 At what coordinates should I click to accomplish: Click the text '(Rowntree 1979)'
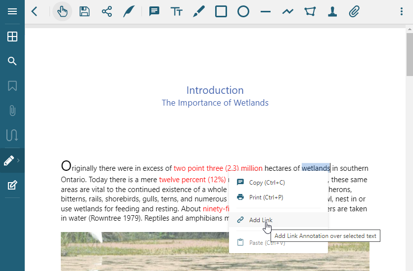(115, 219)
